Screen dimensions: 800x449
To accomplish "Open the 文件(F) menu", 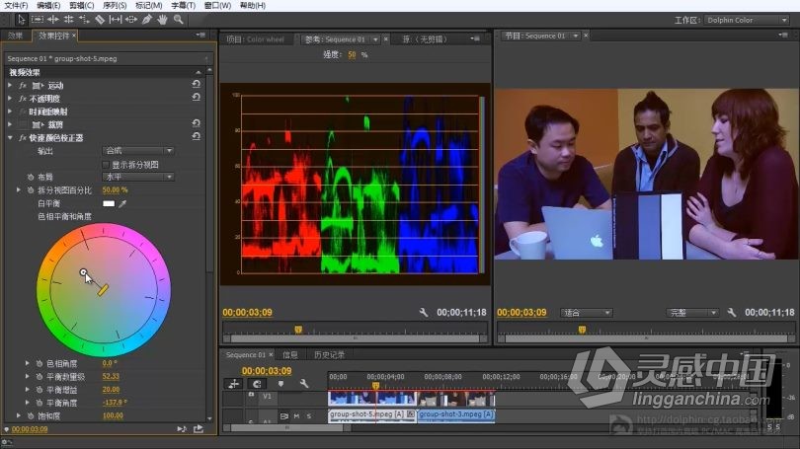I will point(16,5).
